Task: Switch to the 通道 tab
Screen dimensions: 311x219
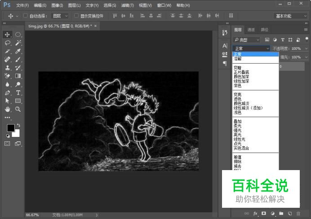Action: pyautogui.click(x=251, y=30)
